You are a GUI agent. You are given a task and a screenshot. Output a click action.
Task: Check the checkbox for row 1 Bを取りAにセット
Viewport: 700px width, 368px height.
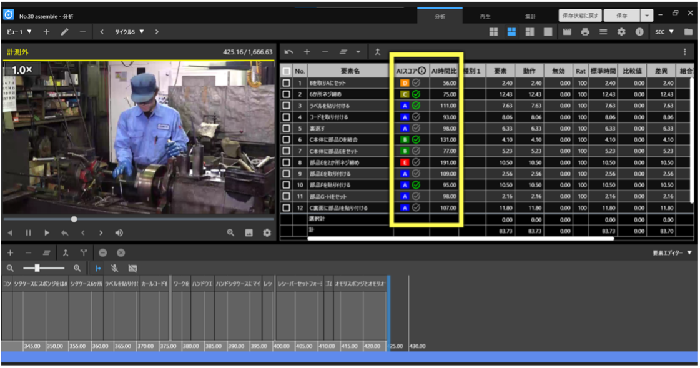287,83
